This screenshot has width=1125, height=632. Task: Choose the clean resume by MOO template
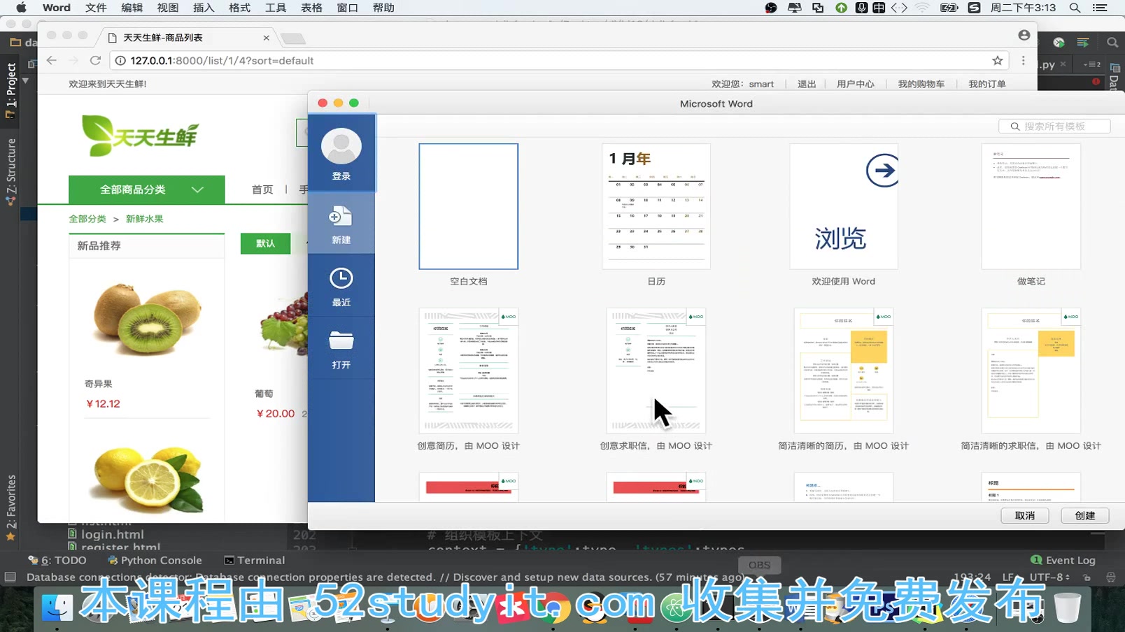pyautogui.click(x=844, y=371)
